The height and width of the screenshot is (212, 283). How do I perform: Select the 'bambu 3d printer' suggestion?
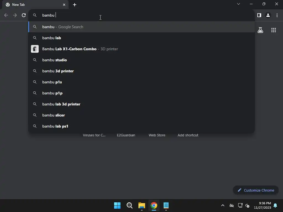[141, 71]
